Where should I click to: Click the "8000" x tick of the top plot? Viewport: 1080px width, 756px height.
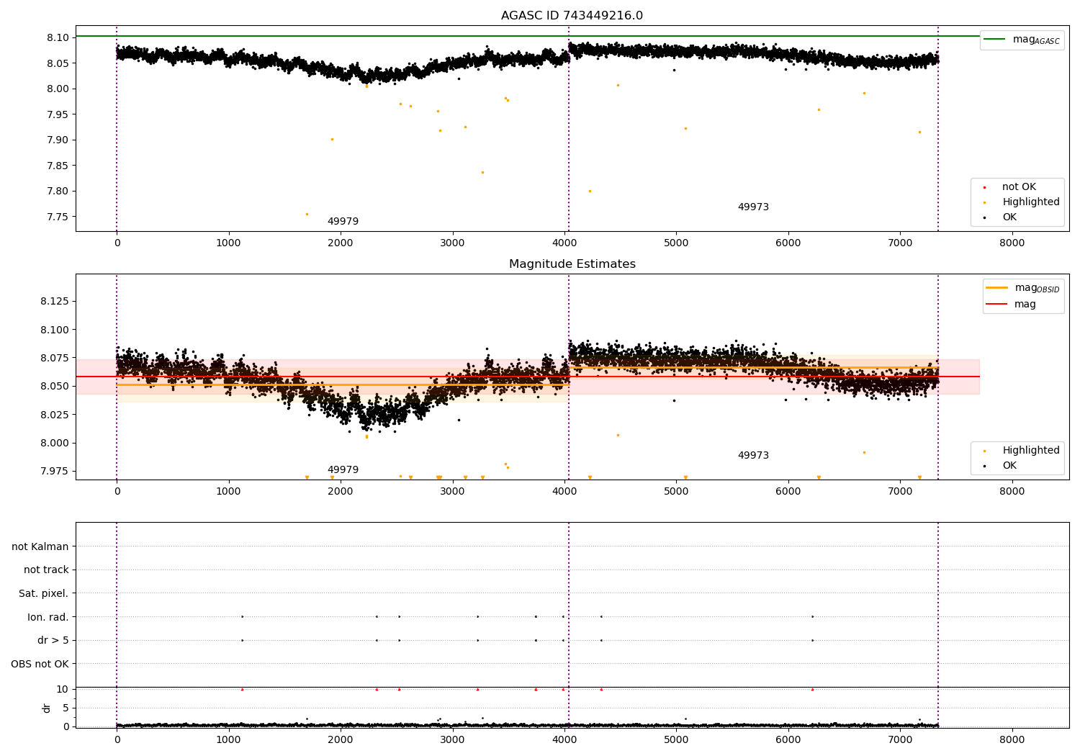(x=1012, y=243)
